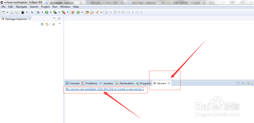Click the Open Type icon

click(x=87, y=12)
